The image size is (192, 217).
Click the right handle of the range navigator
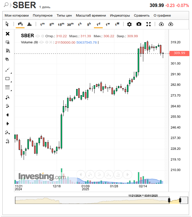coord(180,200)
